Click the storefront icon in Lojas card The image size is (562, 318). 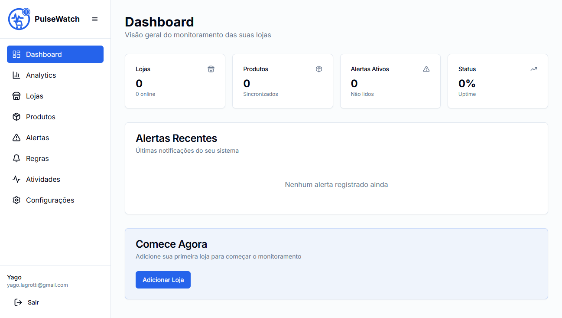pos(211,69)
